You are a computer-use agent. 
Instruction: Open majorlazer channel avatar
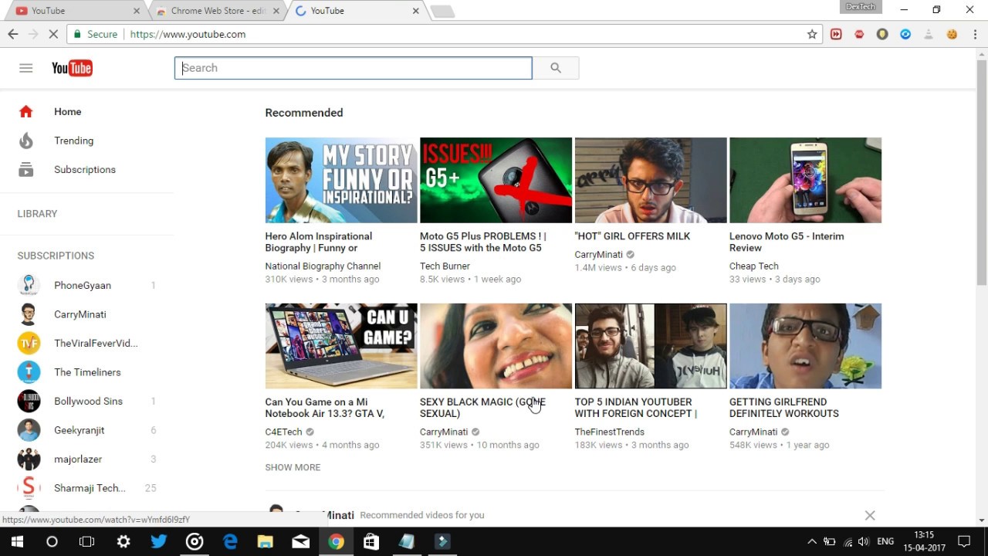pyautogui.click(x=29, y=459)
